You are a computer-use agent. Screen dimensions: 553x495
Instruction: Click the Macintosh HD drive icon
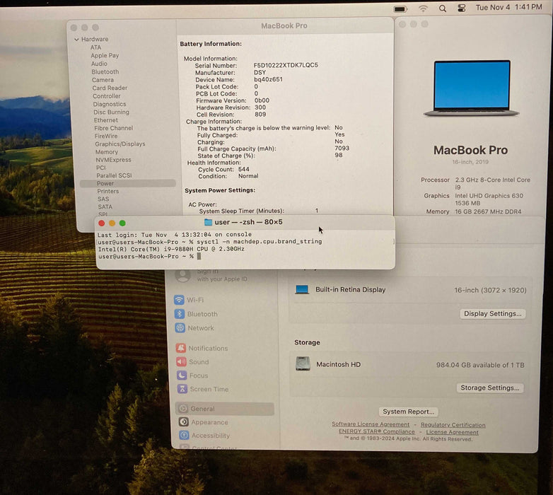[303, 364]
